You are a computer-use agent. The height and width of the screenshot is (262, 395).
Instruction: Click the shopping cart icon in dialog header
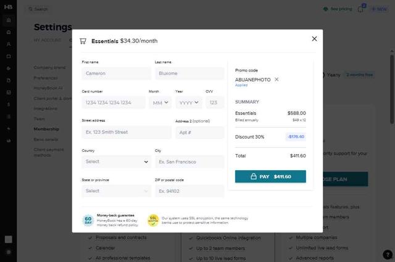pos(83,41)
